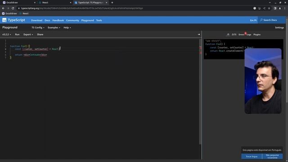Open React bookmark in bookmarks bar
The image size is (288, 162).
(24, 13)
